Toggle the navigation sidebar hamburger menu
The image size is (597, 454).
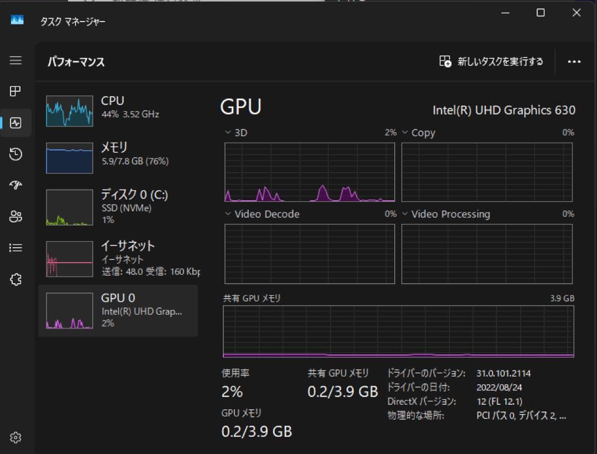click(15, 61)
